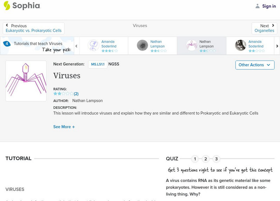Jump to quiz question 2
Screen dimensions: 280x201
206,159
